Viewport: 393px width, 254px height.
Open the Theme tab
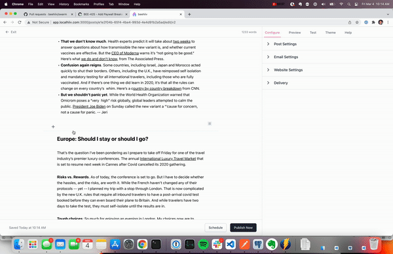tap(330, 33)
